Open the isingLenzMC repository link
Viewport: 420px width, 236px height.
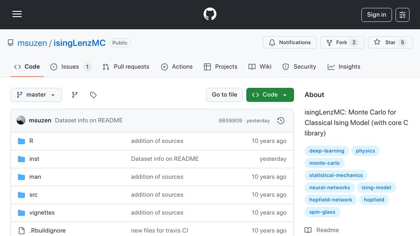click(x=80, y=43)
